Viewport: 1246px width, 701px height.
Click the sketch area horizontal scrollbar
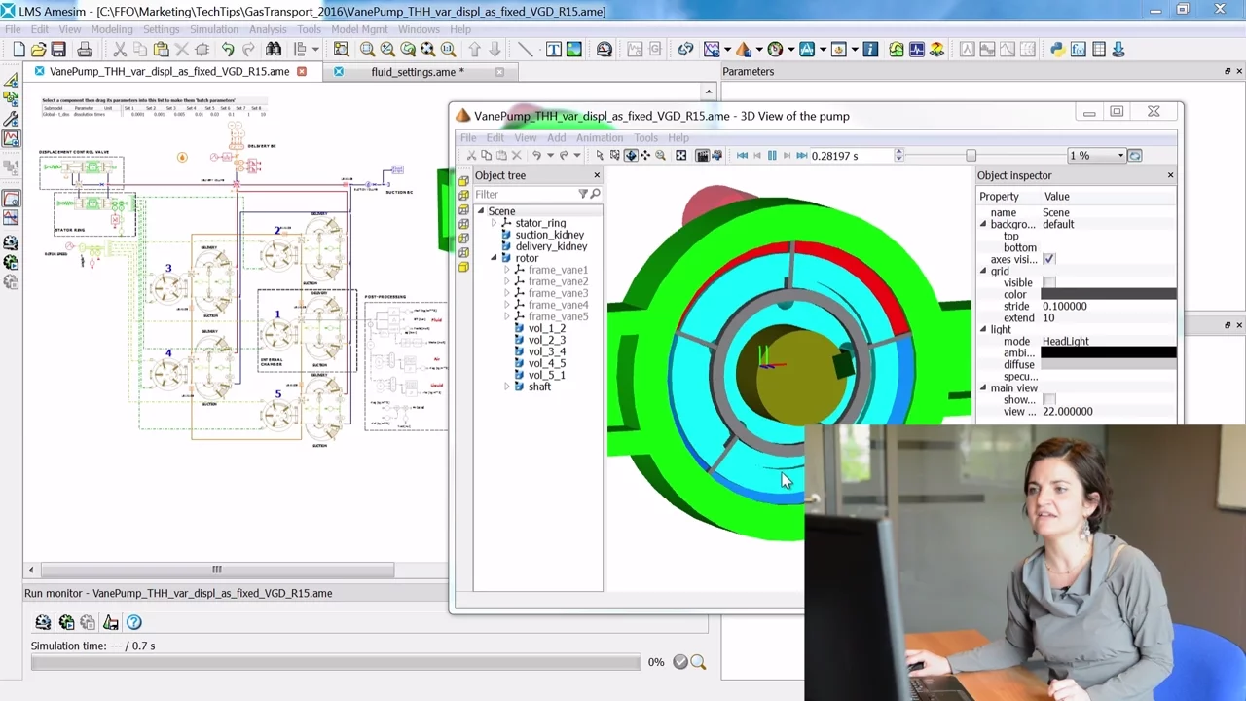pyautogui.click(x=216, y=570)
